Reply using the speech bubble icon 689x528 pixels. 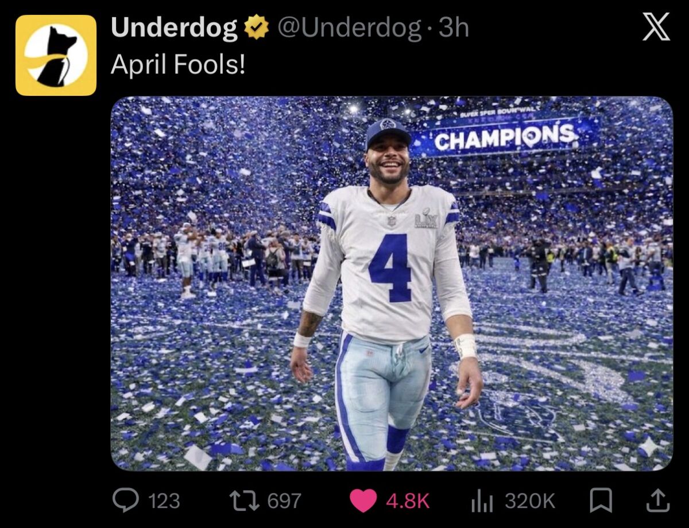[123, 501]
